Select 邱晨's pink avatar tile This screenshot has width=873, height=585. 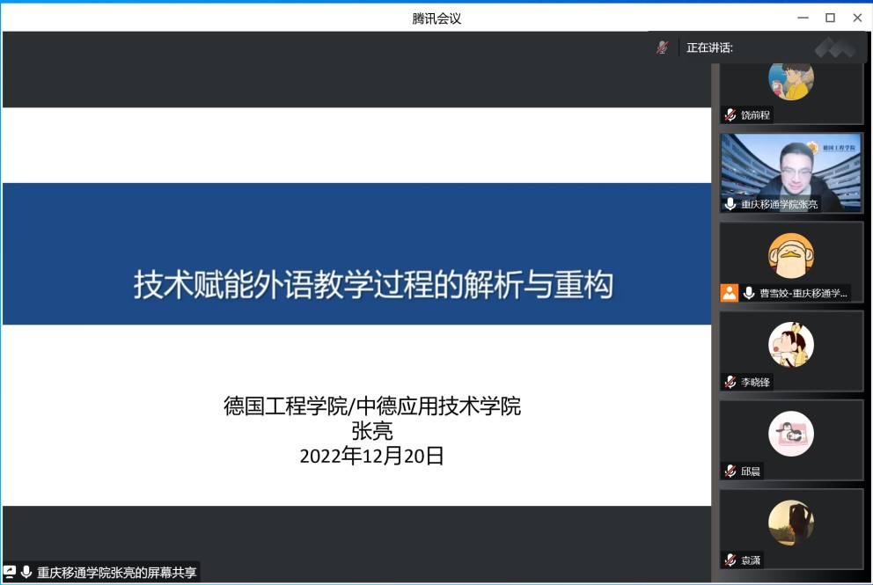tap(790, 434)
